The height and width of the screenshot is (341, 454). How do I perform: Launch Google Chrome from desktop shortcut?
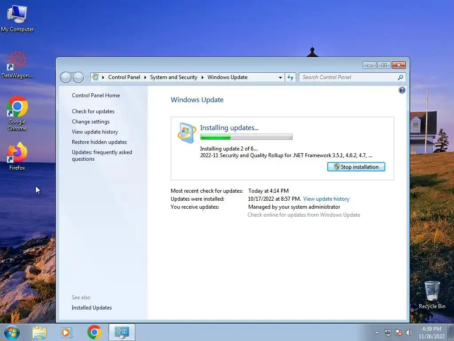[x=17, y=113]
